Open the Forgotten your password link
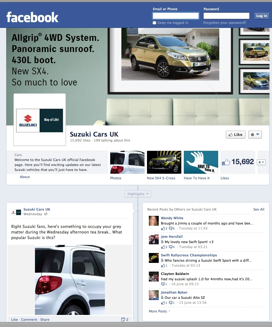272x327 pixels. (x=225, y=23)
